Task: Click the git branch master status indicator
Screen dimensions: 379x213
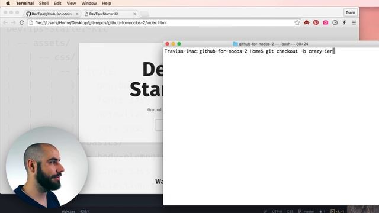Action: click(306, 211)
